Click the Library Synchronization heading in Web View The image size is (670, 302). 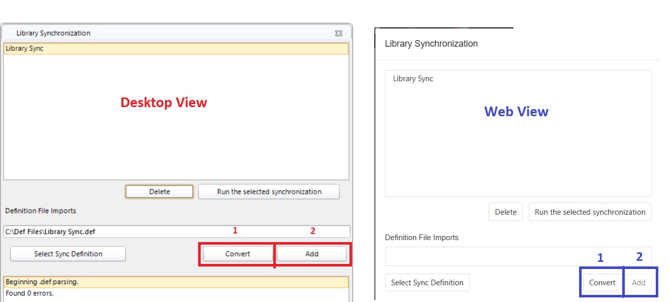(x=431, y=44)
